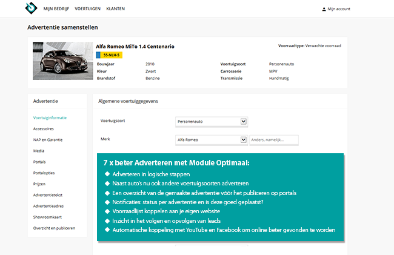Open Advertentietekst section
The width and height of the screenshot is (394, 255).
pyautogui.click(x=48, y=195)
